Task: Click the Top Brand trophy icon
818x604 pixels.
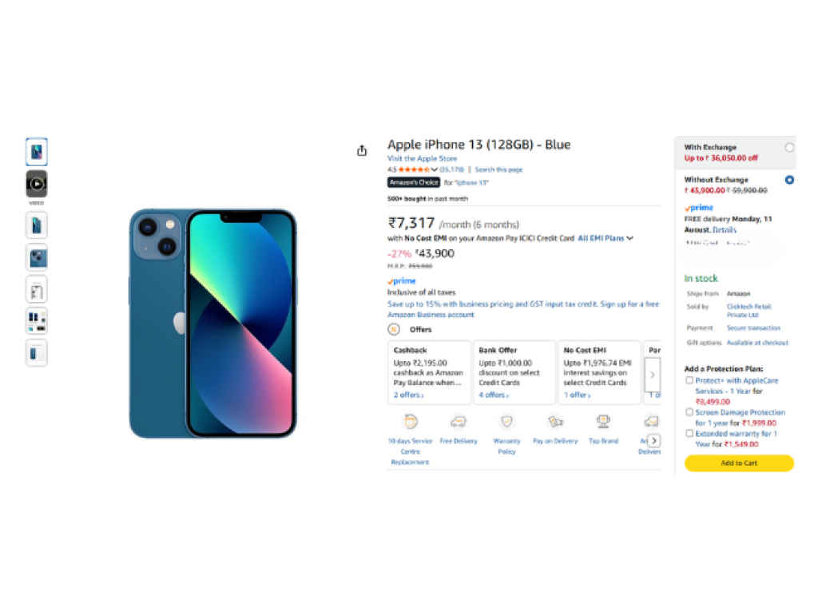Action: coord(603,422)
